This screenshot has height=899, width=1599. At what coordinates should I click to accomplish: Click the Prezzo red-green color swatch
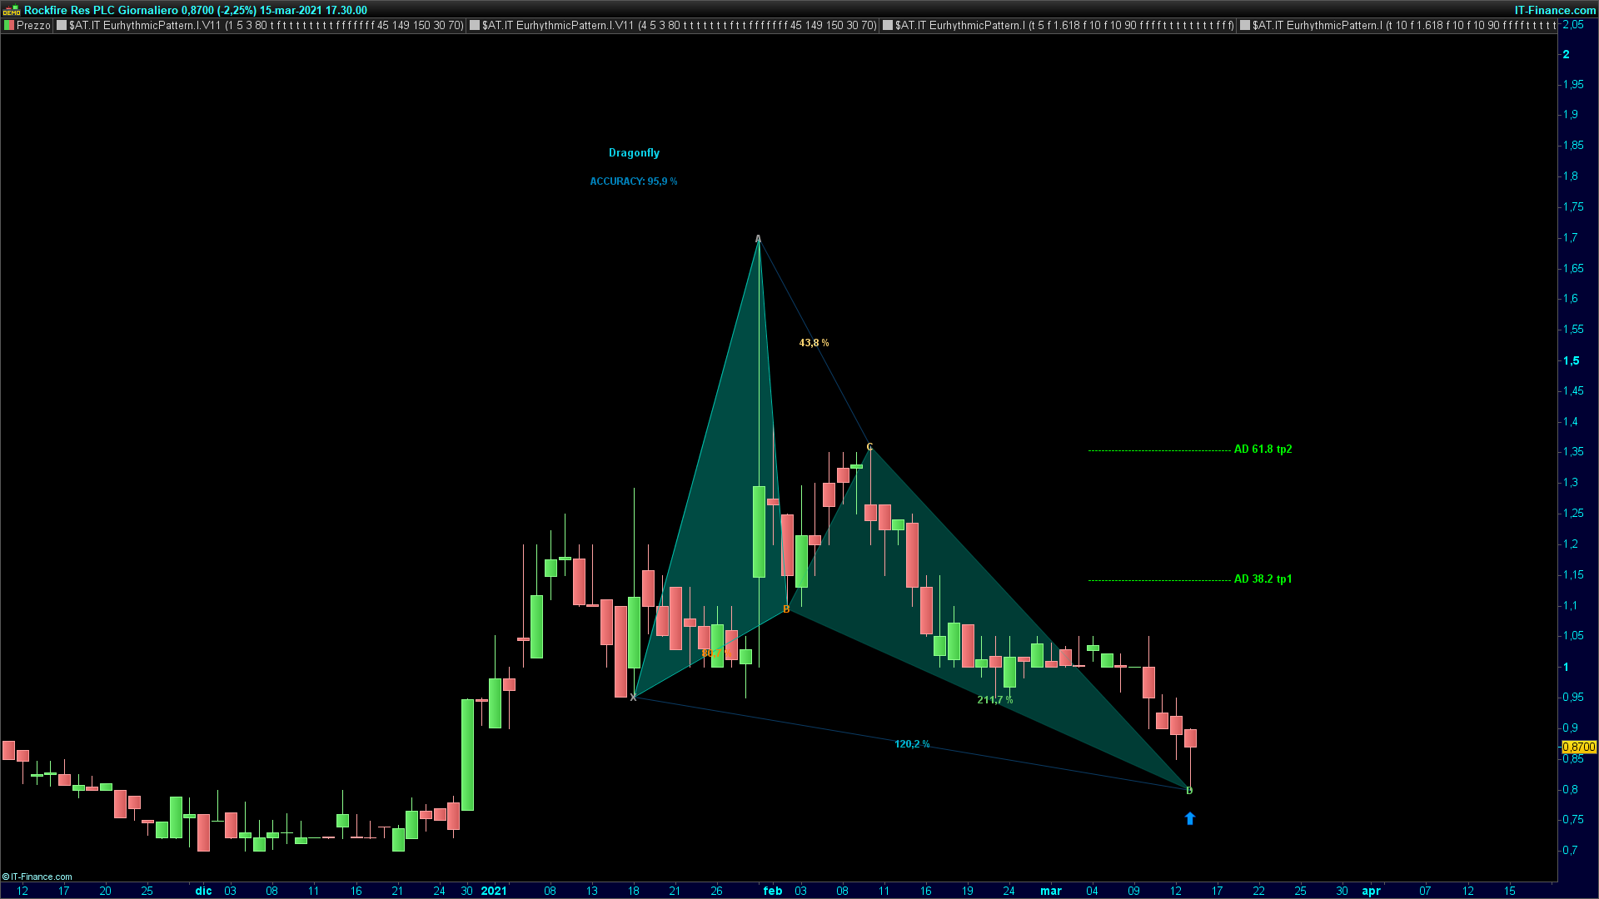[x=9, y=26]
